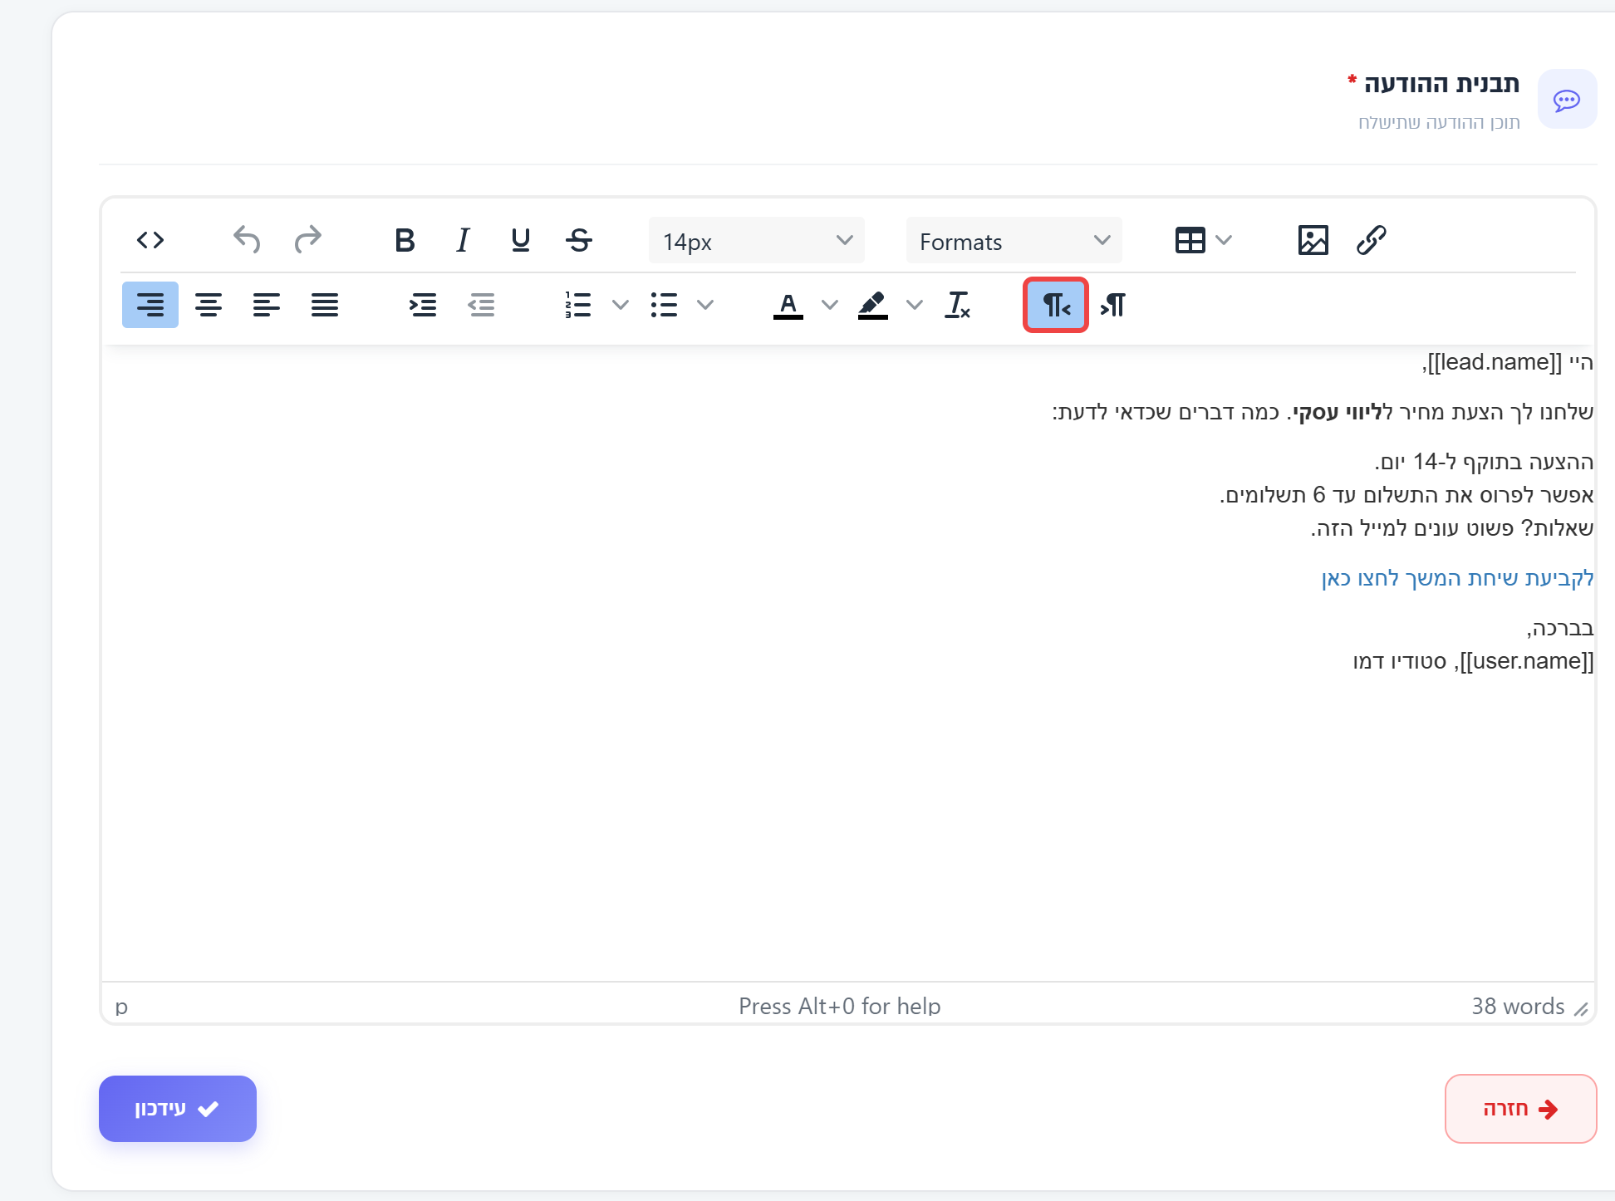Expand the table options chevron

point(1224,241)
